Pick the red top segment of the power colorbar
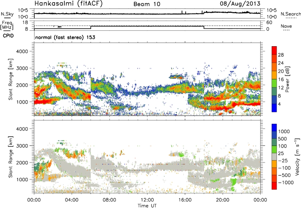Screen dimensions: 301x208 (274, 50)
